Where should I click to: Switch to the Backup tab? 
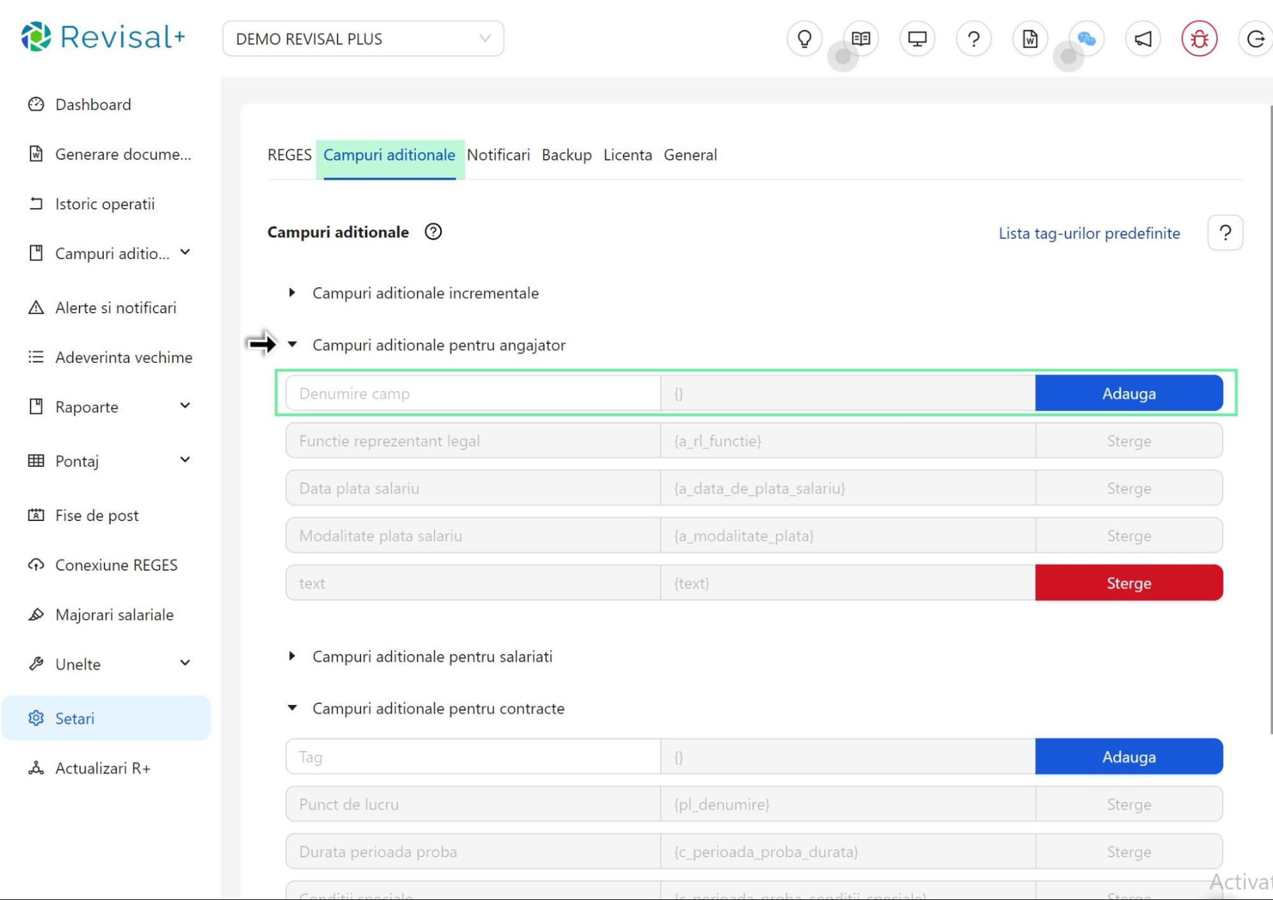tap(566, 155)
